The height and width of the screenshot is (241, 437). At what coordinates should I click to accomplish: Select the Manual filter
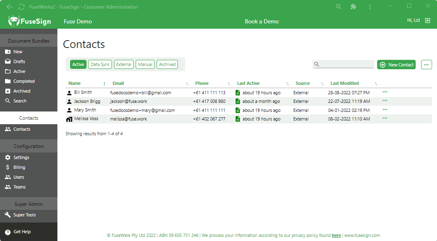click(145, 64)
